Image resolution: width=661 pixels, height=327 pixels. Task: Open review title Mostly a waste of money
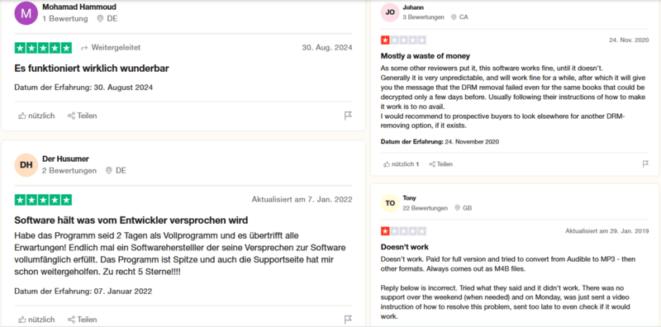tap(426, 56)
